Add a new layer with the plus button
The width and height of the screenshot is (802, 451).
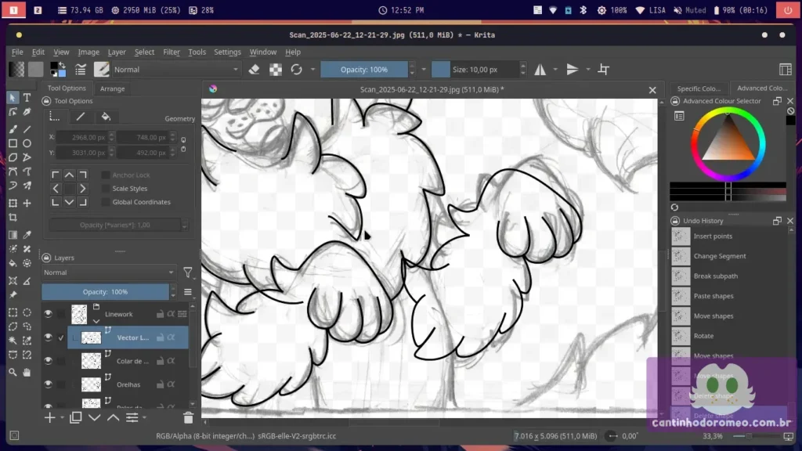pos(49,418)
